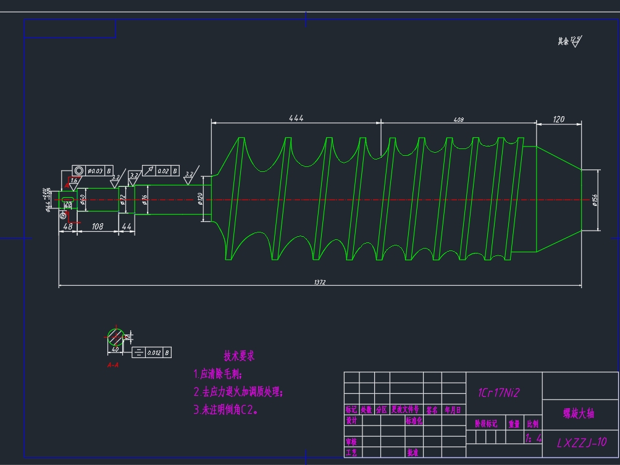Screen dimensions: 620x465
Task: Click the 分区 title block cell
Action: (x=382, y=409)
